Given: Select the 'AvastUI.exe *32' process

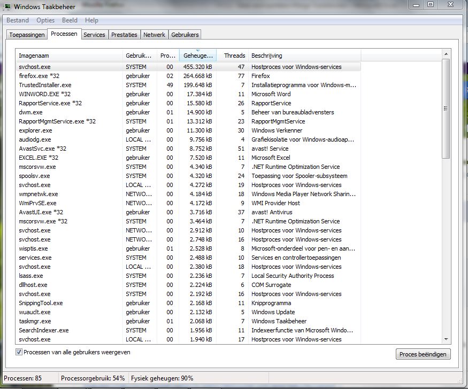Looking at the screenshot, I should pyautogui.click(x=188, y=212).
